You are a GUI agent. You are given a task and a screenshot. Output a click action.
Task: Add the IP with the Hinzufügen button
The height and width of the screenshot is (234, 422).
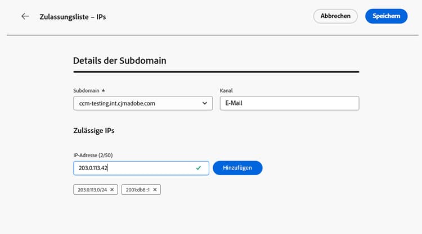click(237, 168)
